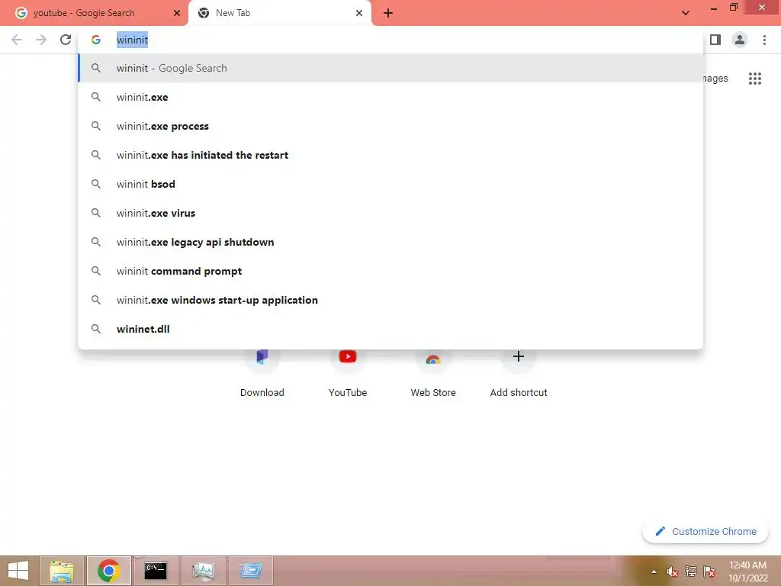Click the Chrome taskbar icon
The image size is (781, 586).
point(108,571)
